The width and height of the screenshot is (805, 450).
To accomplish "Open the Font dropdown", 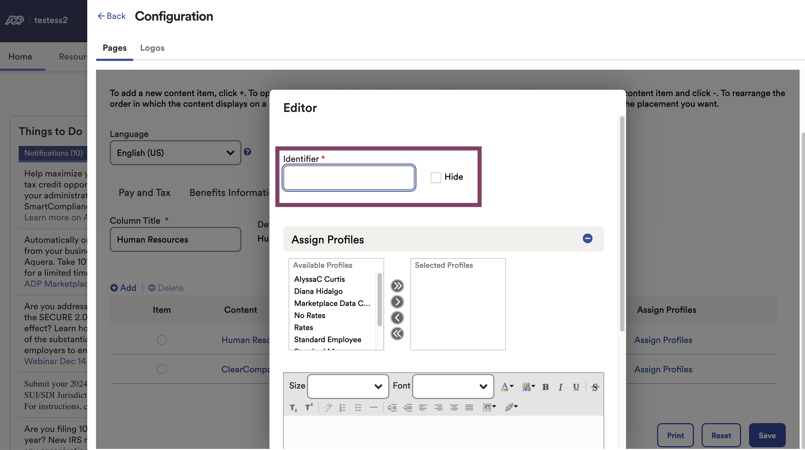I will click(x=453, y=386).
